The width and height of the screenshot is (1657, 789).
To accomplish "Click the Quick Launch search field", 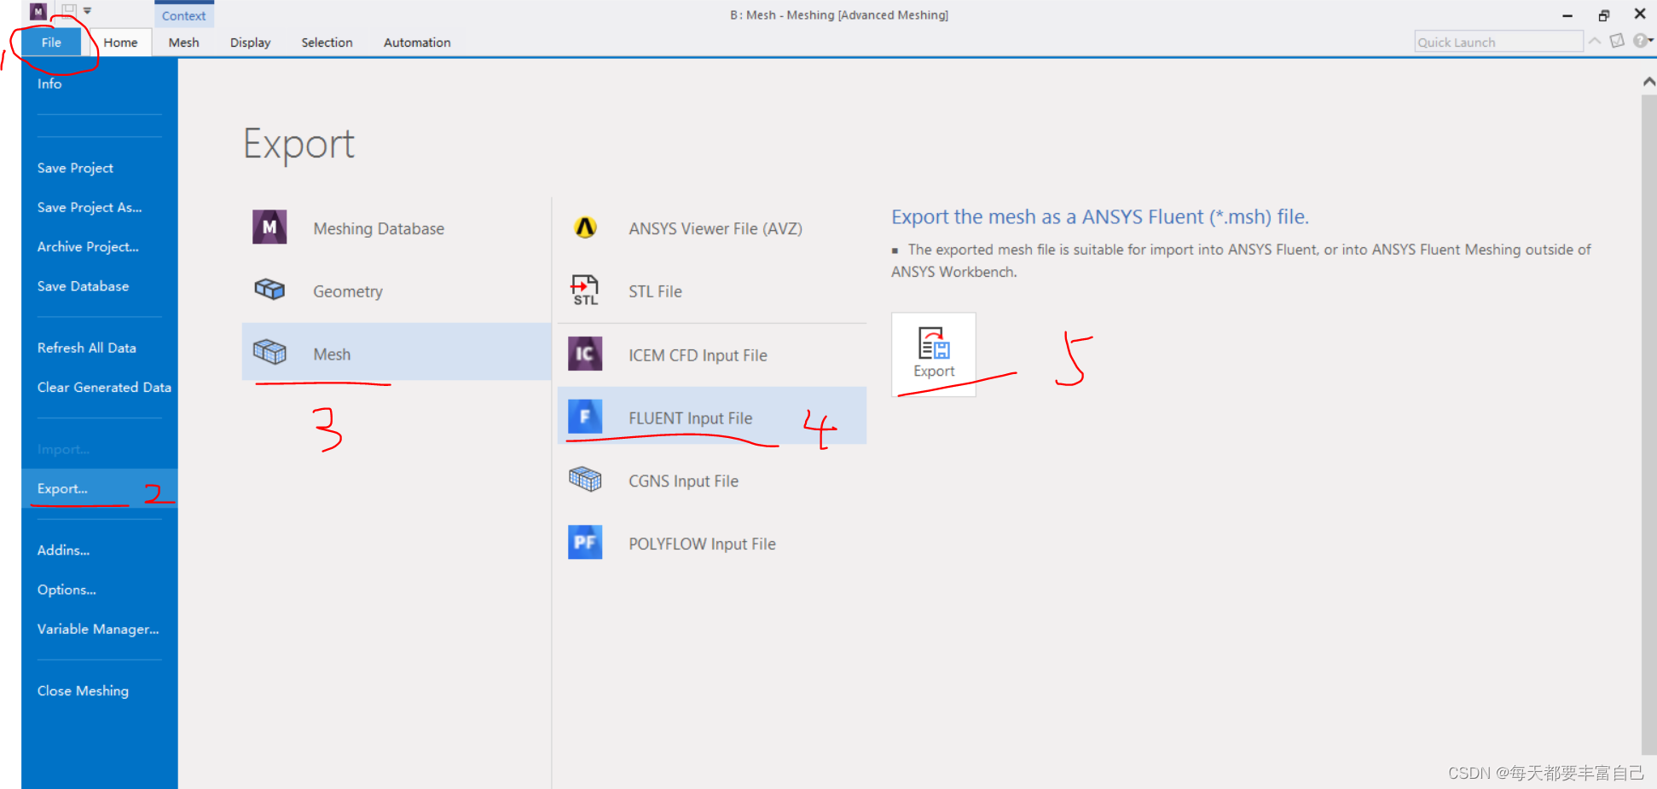I will pos(1497,42).
